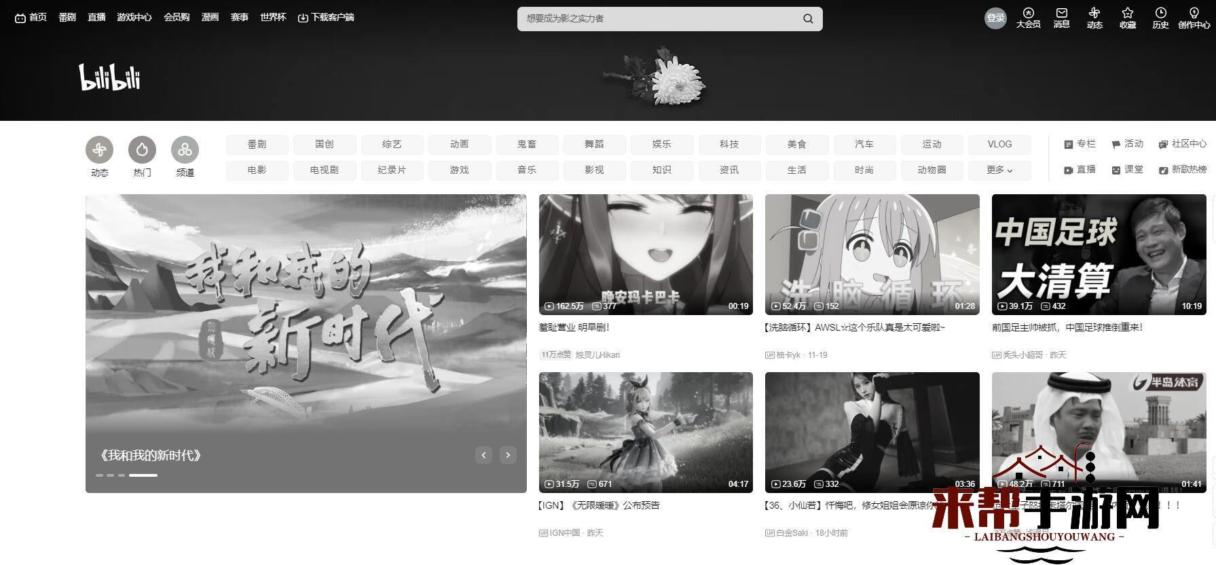The height and width of the screenshot is (565, 1216).
Task: Click the bilibili logo
Action: coord(109,77)
